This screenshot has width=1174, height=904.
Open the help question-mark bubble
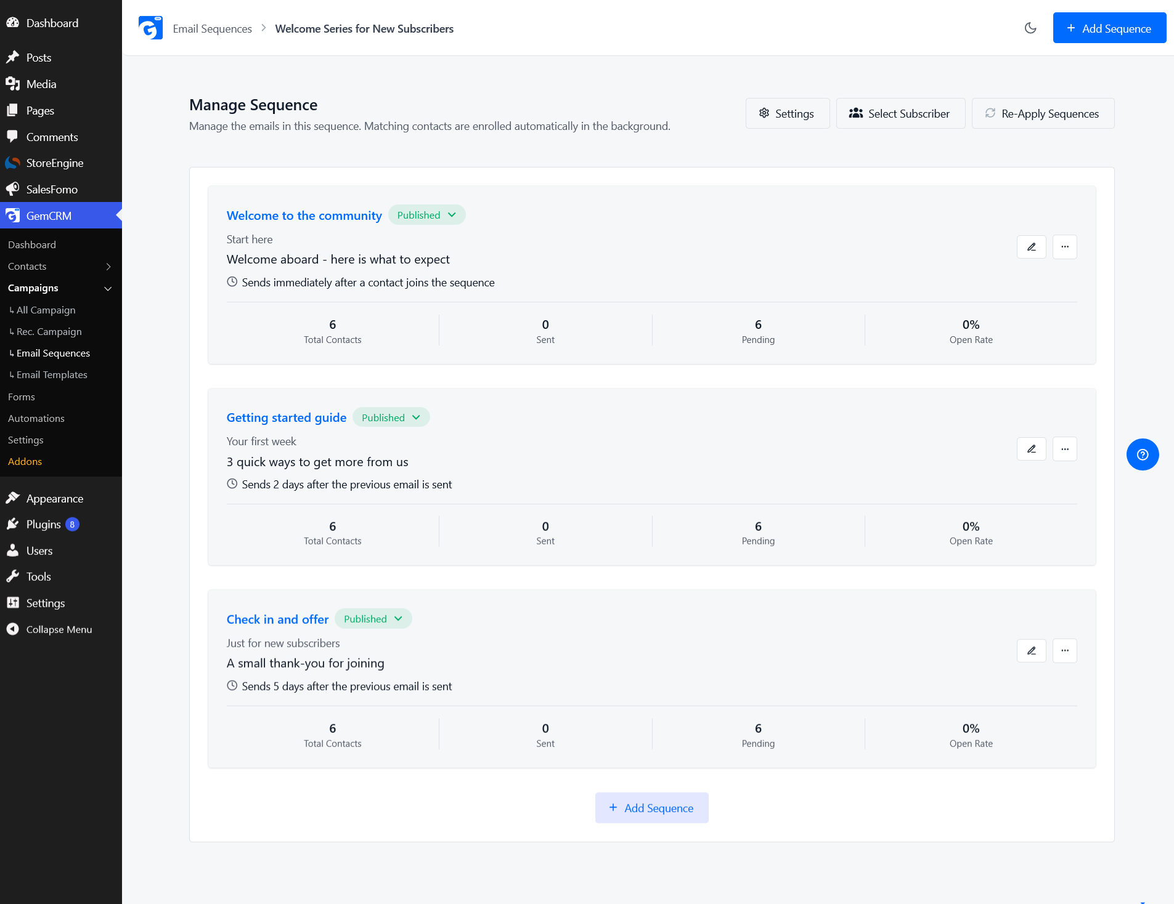coord(1143,454)
